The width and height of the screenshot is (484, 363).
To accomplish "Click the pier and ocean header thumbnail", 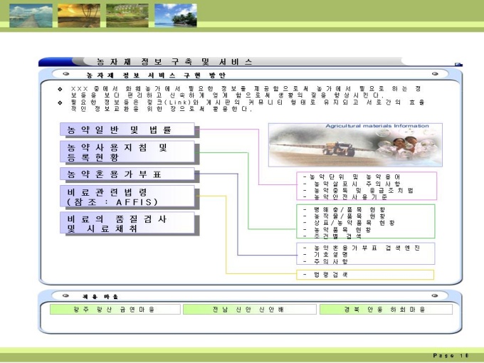I will point(31,16).
